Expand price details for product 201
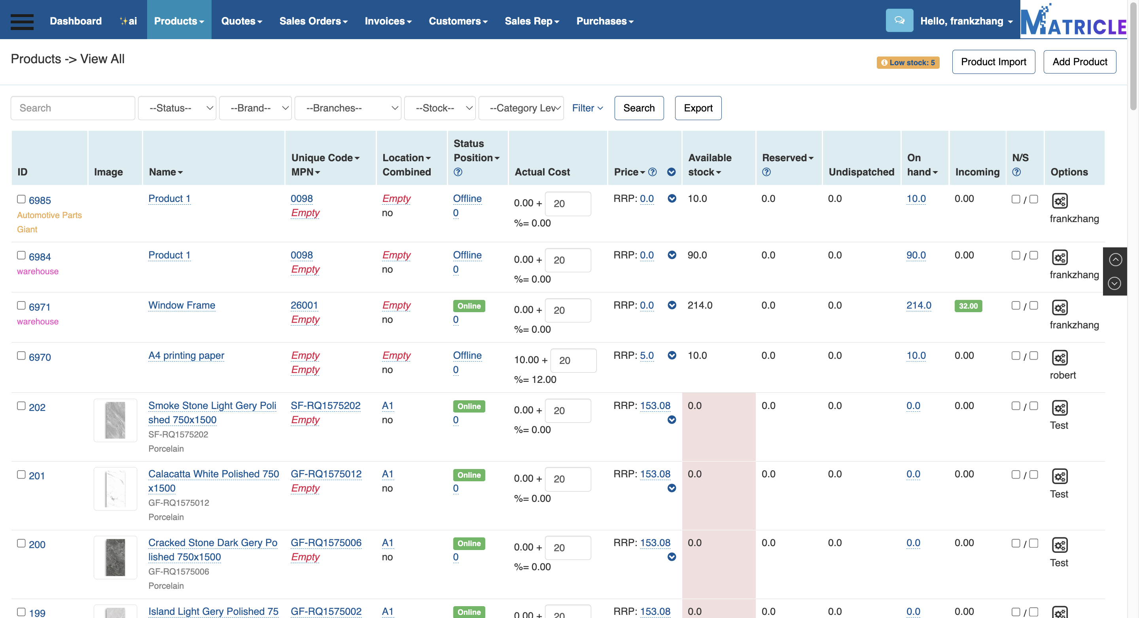The height and width of the screenshot is (618, 1139). click(672, 488)
